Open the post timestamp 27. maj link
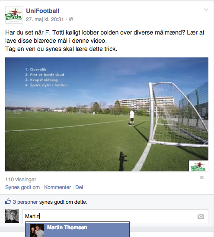Viewport: 214px width, 237px height. coord(45,19)
